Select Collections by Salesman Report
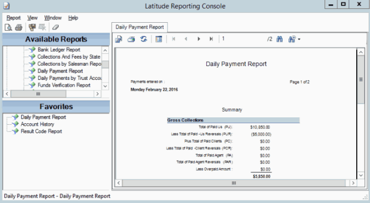This screenshot has width=370, height=203. [x=69, y=64]
